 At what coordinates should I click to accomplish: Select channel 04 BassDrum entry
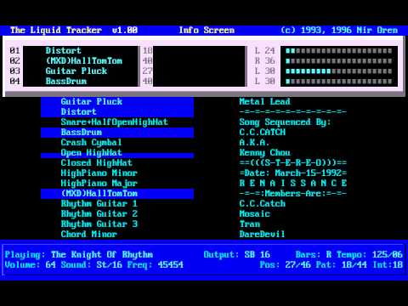pos(66,81)
